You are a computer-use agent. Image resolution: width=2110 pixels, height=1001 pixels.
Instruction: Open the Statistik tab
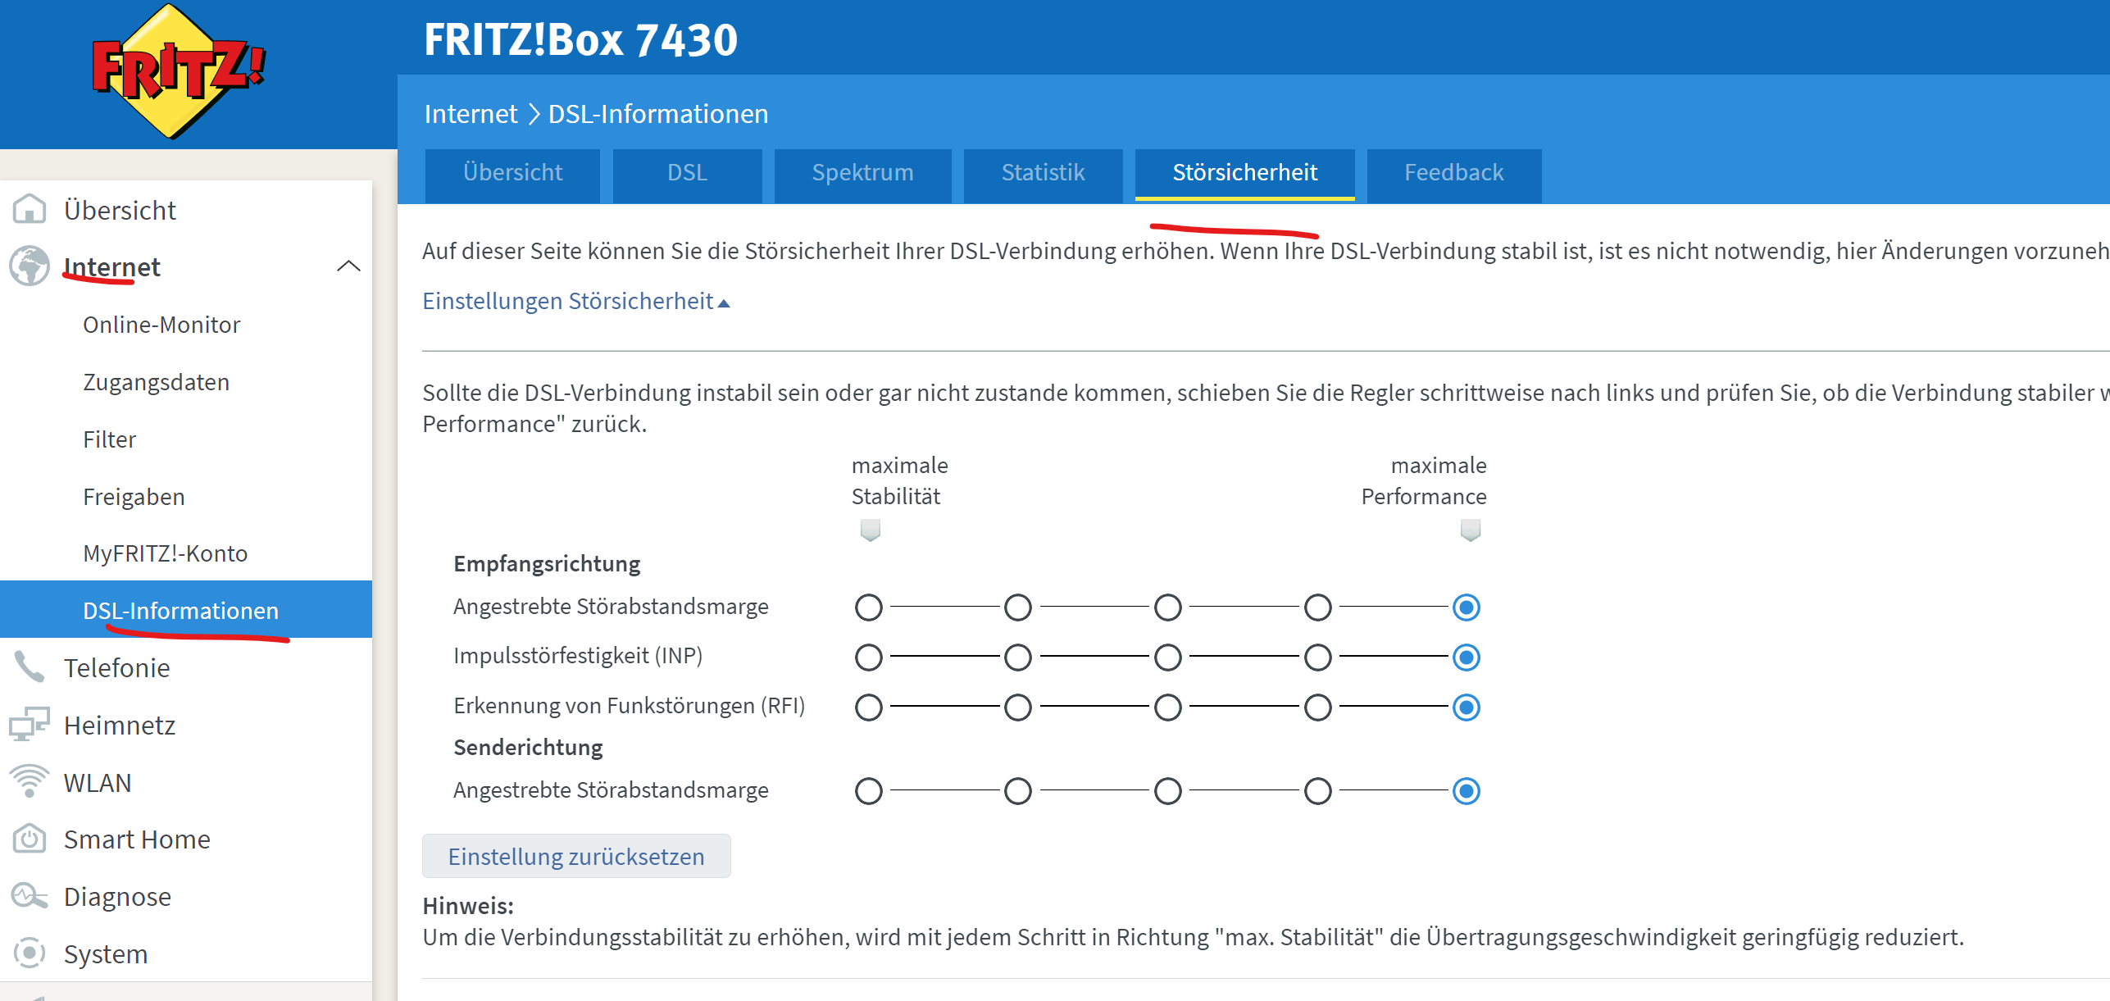pos(1043,173)
